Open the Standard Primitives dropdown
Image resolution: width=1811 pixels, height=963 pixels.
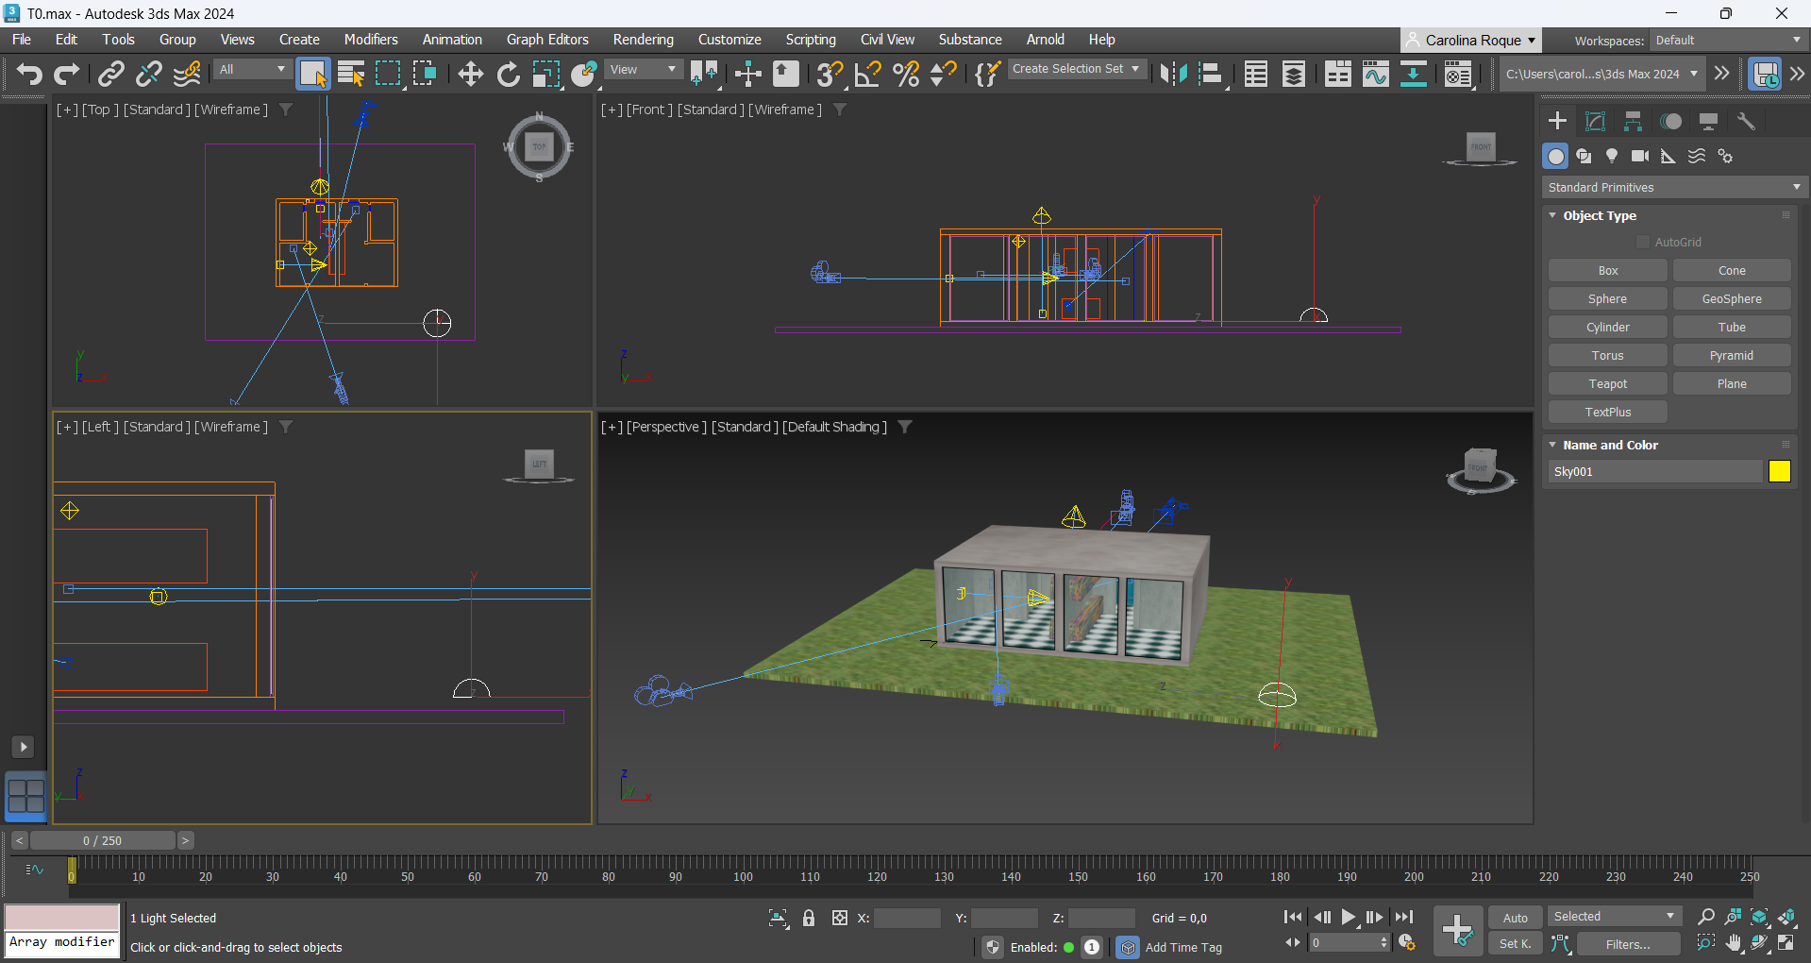pyautogui.click(x=1673, y=187)
